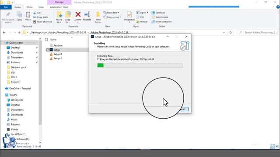Open Videos under This PC
280x157 pixels.
[13, 130]
